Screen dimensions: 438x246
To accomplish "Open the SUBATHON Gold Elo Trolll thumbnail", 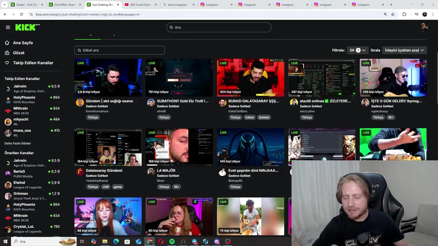I will tap(179, 78).
